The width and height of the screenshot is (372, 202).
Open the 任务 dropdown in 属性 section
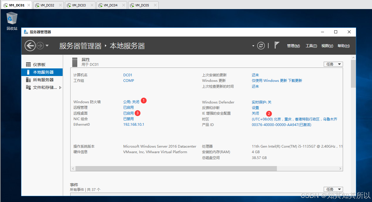[333, 64]
